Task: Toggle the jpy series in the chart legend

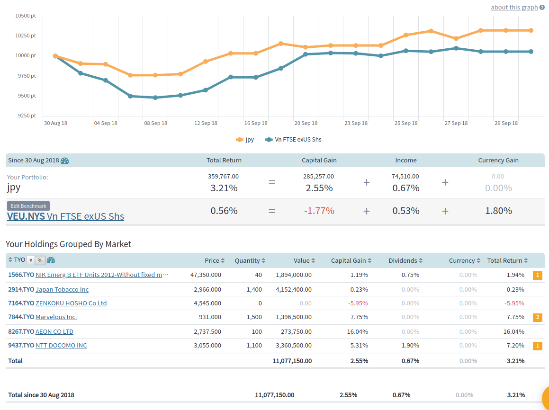Action: point(245,140)
